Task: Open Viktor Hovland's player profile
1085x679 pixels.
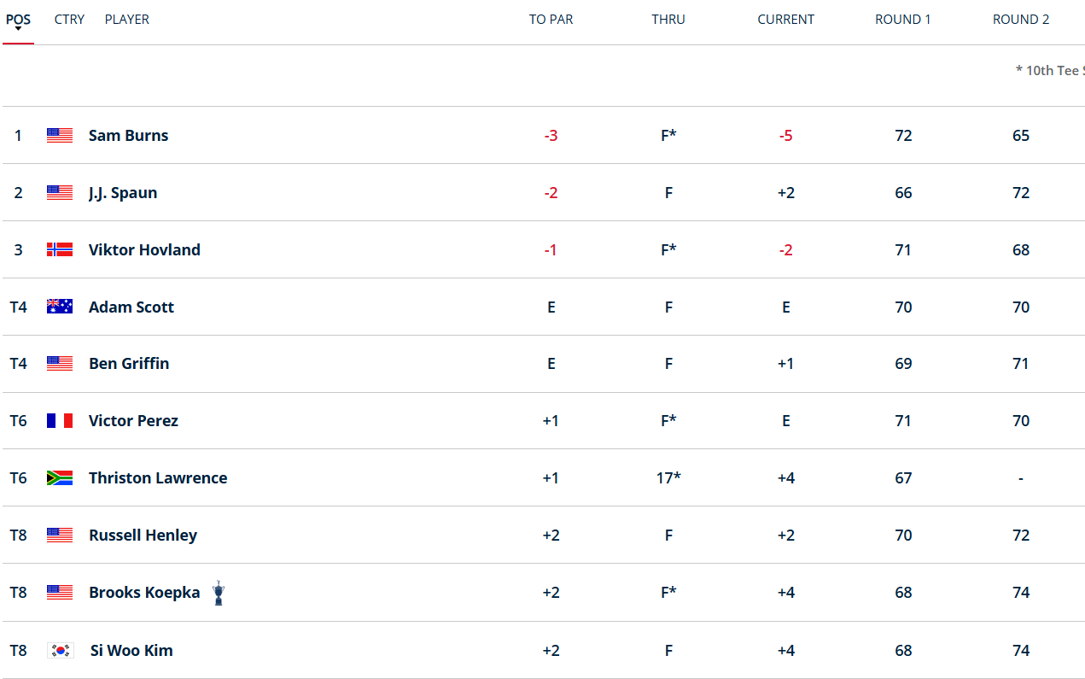Action: click(144, 249)
